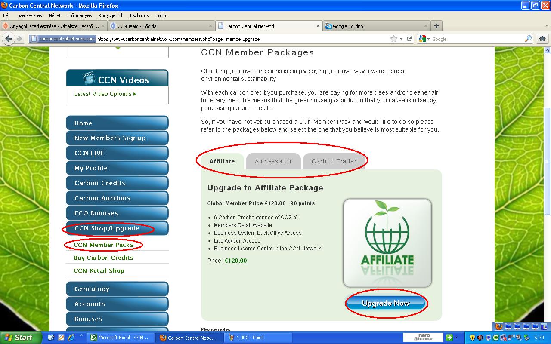Switch to Microsoft Excel taskbar window
This screenshot has width=551, height=344.
tap(121, 338)
